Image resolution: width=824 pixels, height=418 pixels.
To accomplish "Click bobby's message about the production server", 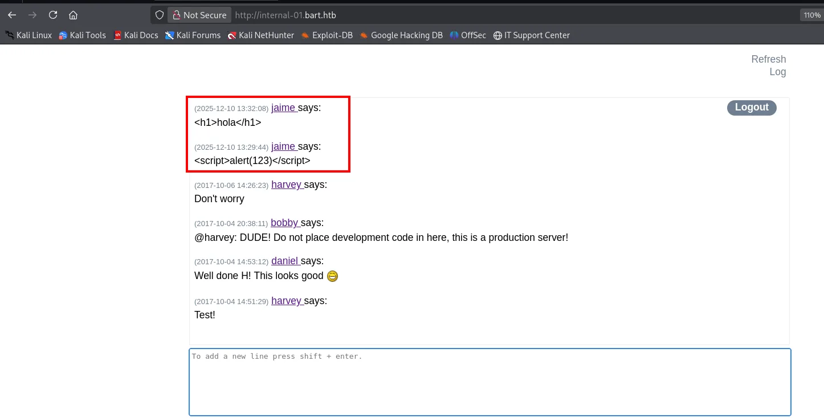I will coord(381,237).
